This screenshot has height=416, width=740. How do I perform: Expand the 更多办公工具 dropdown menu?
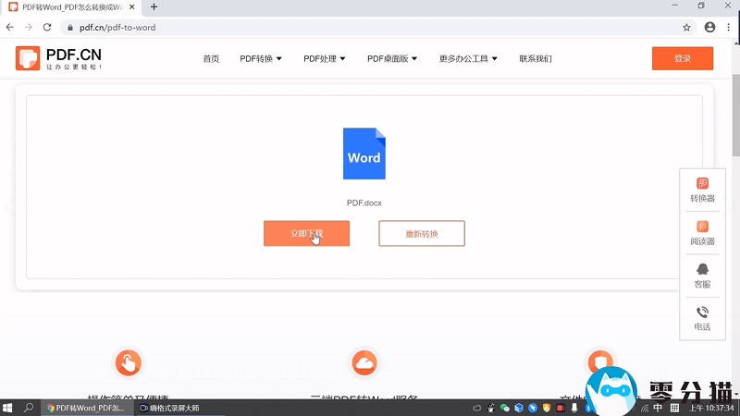(468, 59)
